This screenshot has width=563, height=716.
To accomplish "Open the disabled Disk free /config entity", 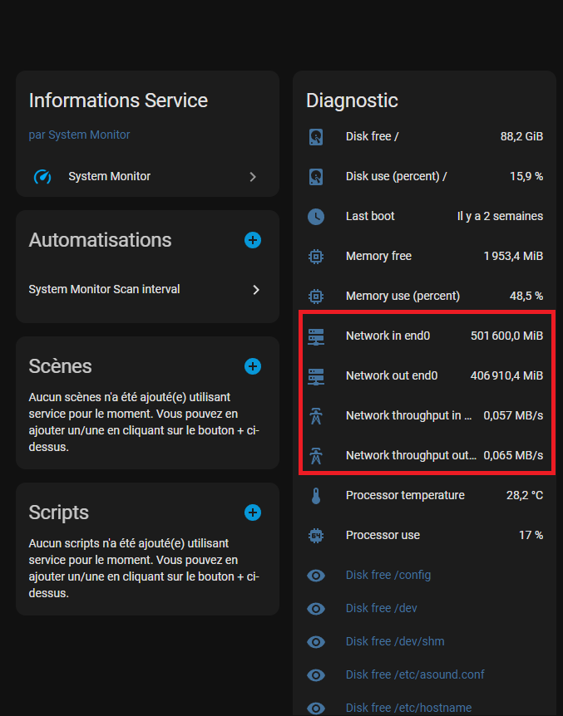I will [388, 575].
